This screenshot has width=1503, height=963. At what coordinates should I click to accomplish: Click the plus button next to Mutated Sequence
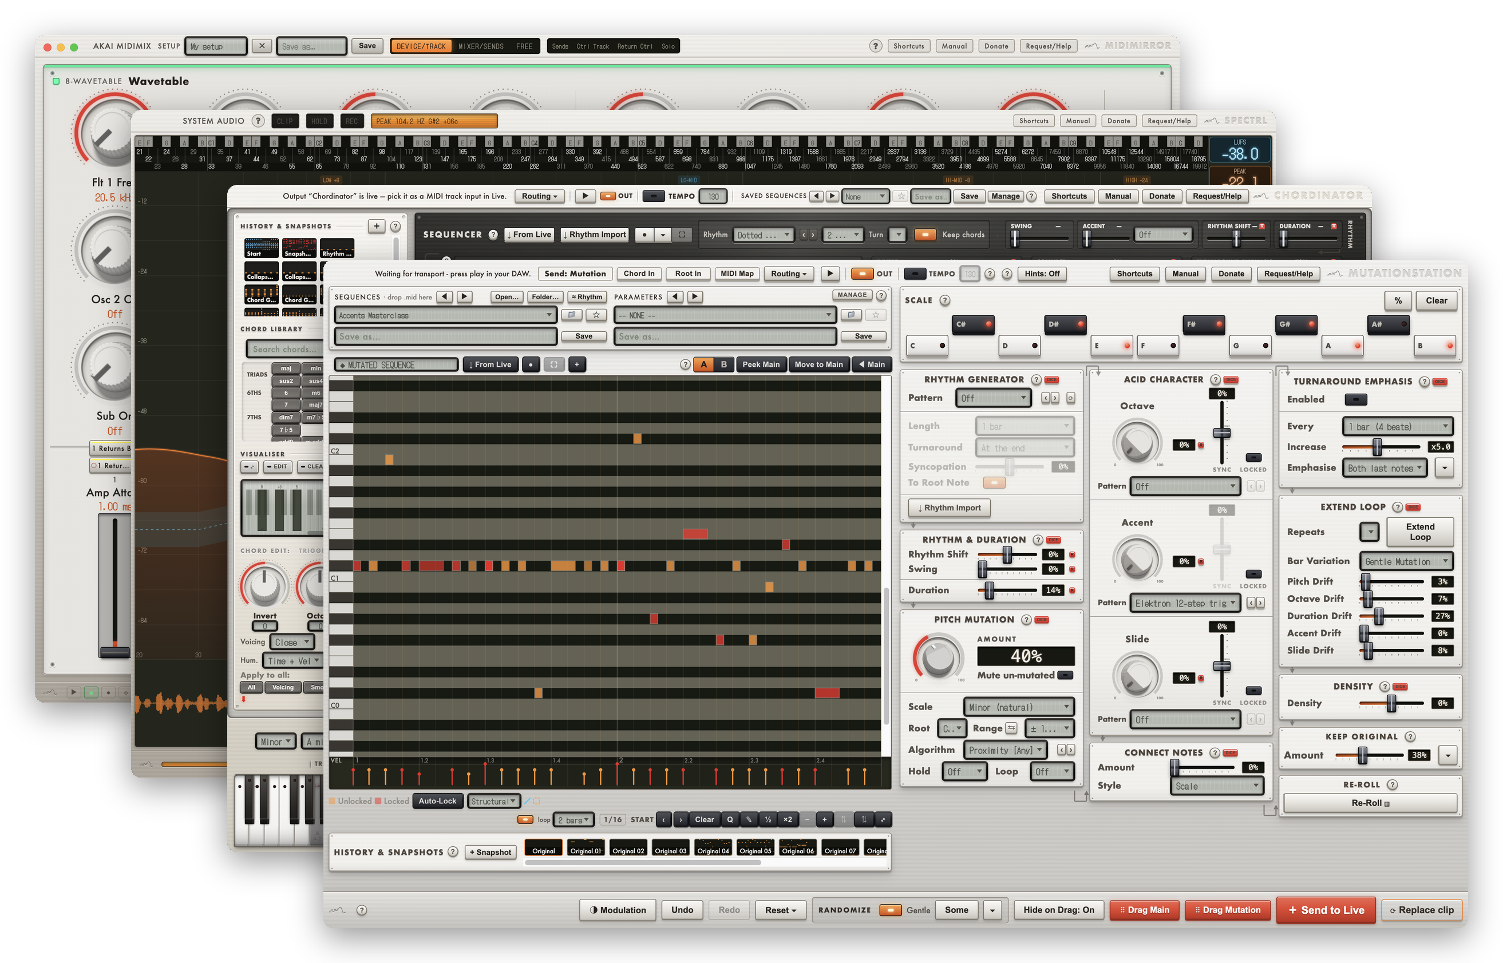[x=577, y=364]
